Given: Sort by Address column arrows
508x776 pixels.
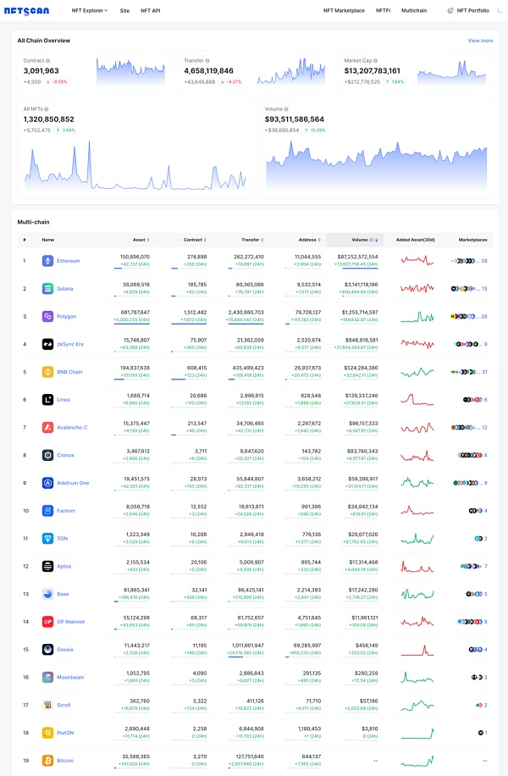Looking at the screenshot, I should pos(319,240).
